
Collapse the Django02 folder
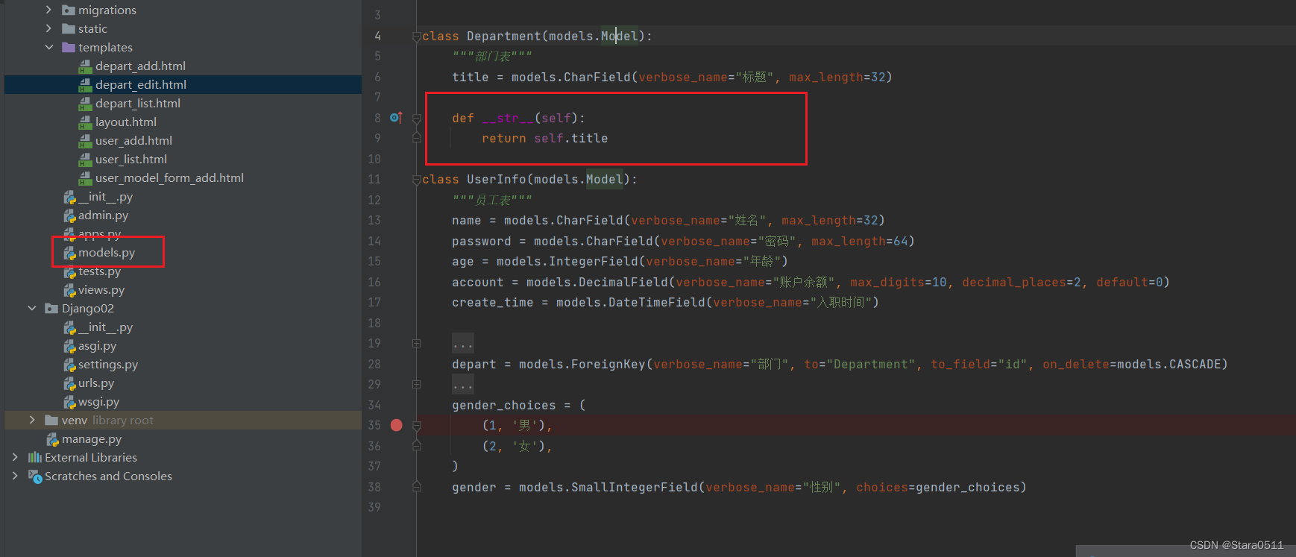point(32,308)
